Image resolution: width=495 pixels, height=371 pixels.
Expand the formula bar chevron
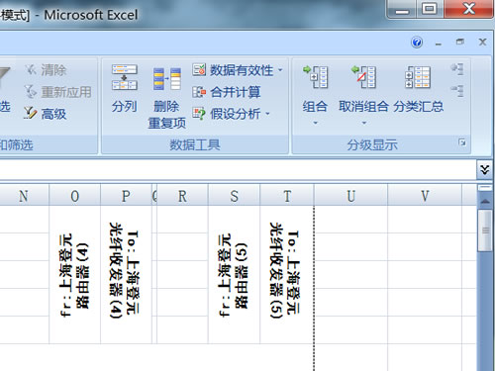tap(485, 170)
